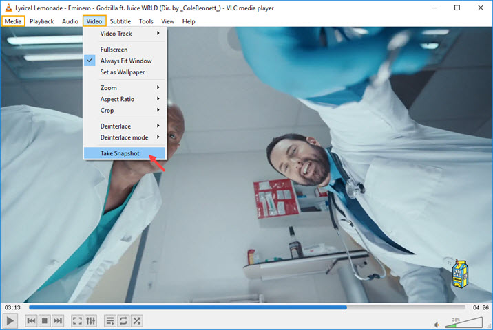Skip to next media track

58,320
